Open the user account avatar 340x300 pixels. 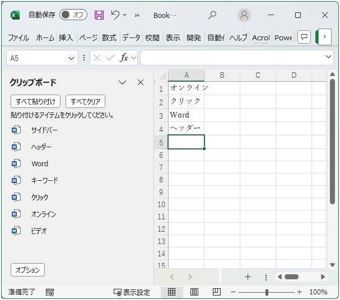[x=244, y=15]
